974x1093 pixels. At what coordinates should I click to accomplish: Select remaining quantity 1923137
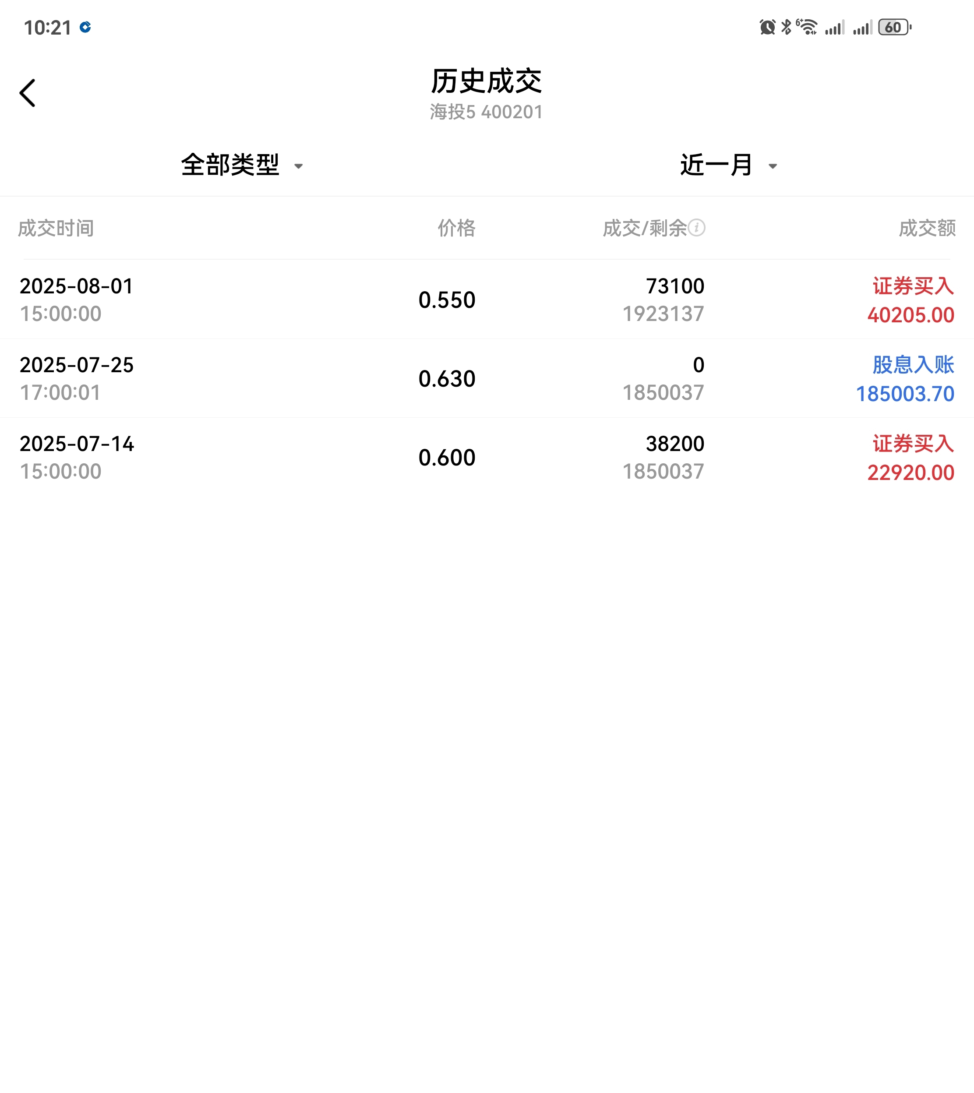pos(663,314)
